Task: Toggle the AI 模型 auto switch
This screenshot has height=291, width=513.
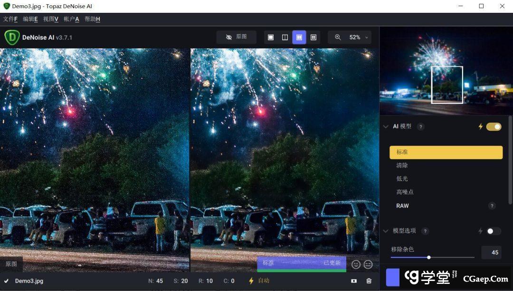Action: 494,127
